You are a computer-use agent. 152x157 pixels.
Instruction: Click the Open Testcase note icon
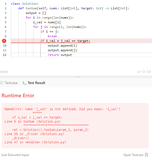coord(147,155)
